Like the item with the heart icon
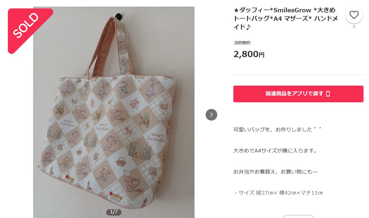Image resolution: width=369 pixels, height=218 pixels. pyautogui.click(x=354, y=15)
